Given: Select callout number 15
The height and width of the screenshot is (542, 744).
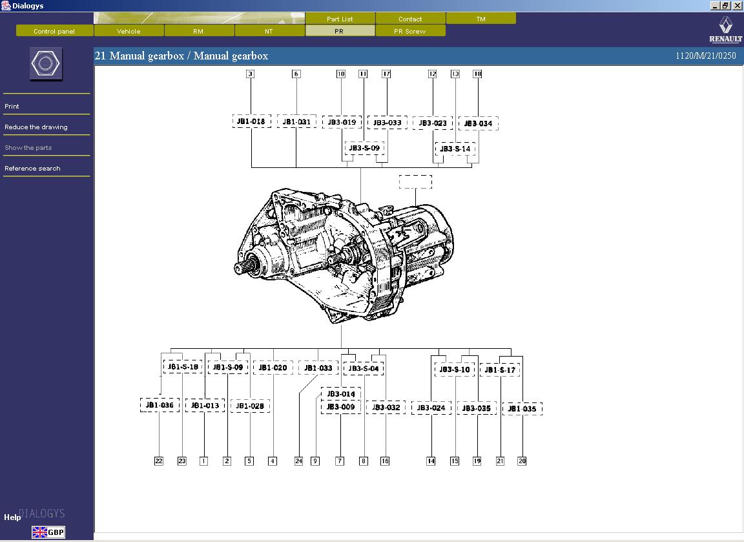Looking at the screenshot, I should (455, 461).
